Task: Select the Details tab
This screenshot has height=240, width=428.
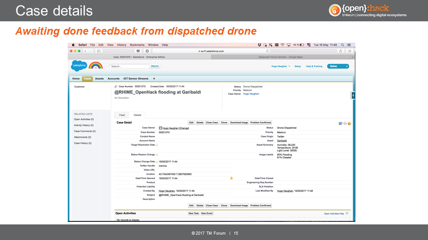Action: [x=137, y=115]
